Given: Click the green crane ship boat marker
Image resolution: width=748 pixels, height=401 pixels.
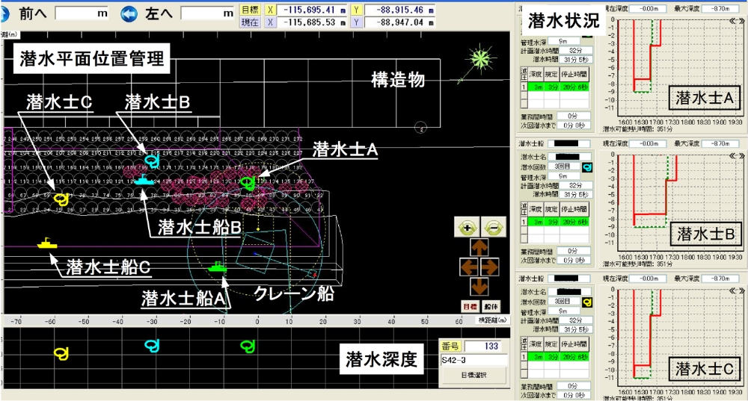Looking at the screenshot, I should click(218, 266).
